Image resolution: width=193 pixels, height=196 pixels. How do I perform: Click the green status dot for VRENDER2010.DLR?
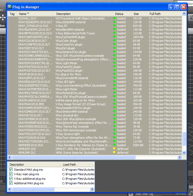114,145
